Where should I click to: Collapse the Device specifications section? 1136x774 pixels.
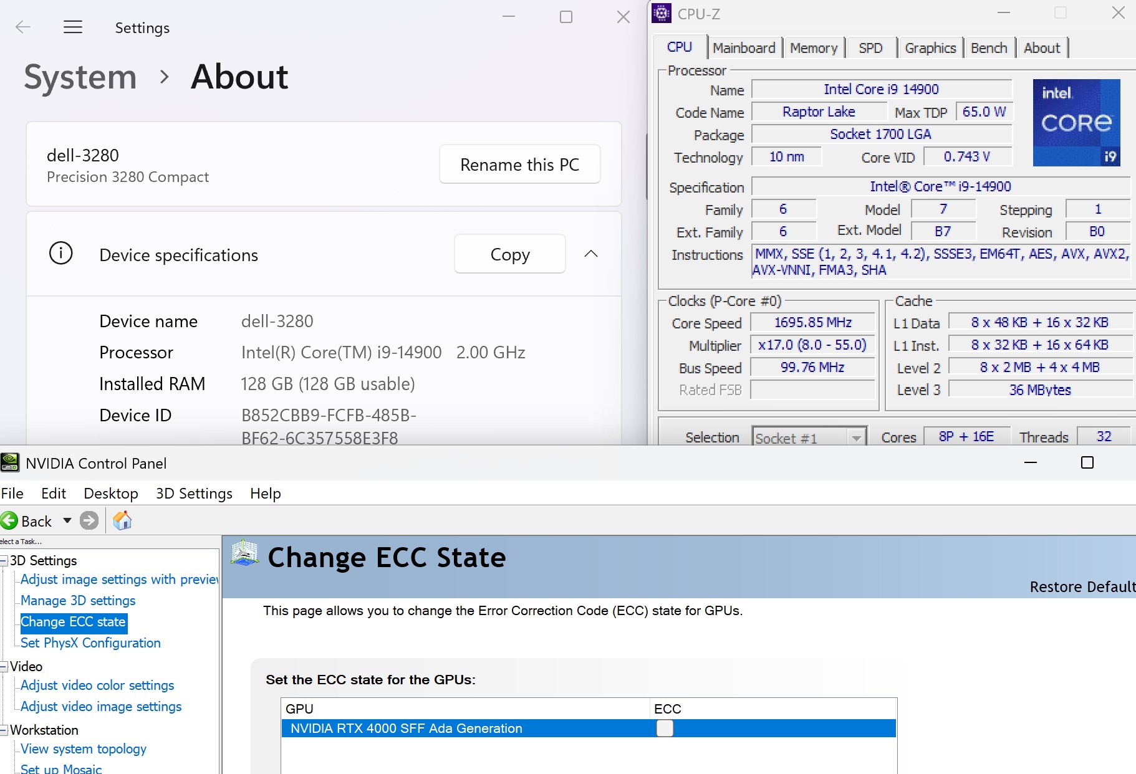pos(591,254)
